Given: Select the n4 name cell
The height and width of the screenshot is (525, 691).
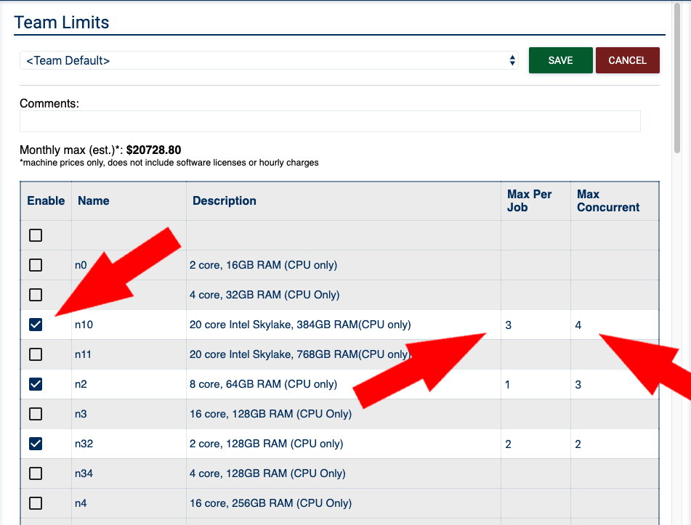Looking at the screenshot, I should pyautogui.click(x=81, y=503).
